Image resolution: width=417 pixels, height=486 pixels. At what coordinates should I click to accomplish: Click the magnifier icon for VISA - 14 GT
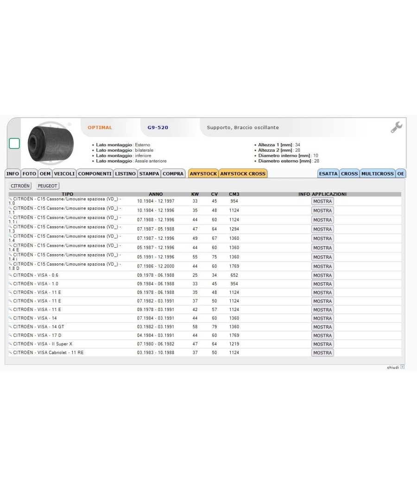[x=10, y=326]
